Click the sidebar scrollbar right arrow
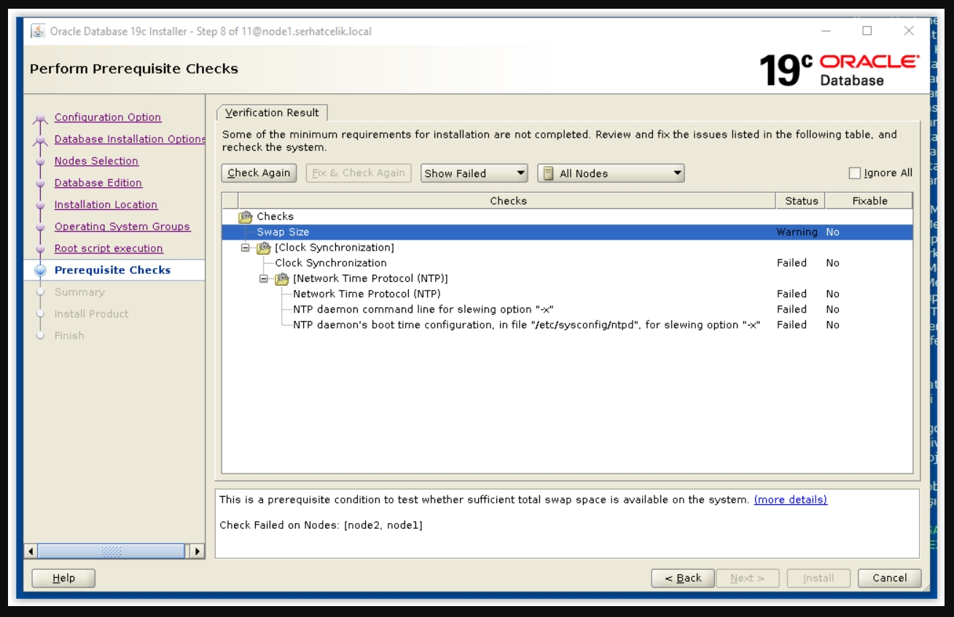The height and width of the screenshot is (617, 954). point(197,551)
